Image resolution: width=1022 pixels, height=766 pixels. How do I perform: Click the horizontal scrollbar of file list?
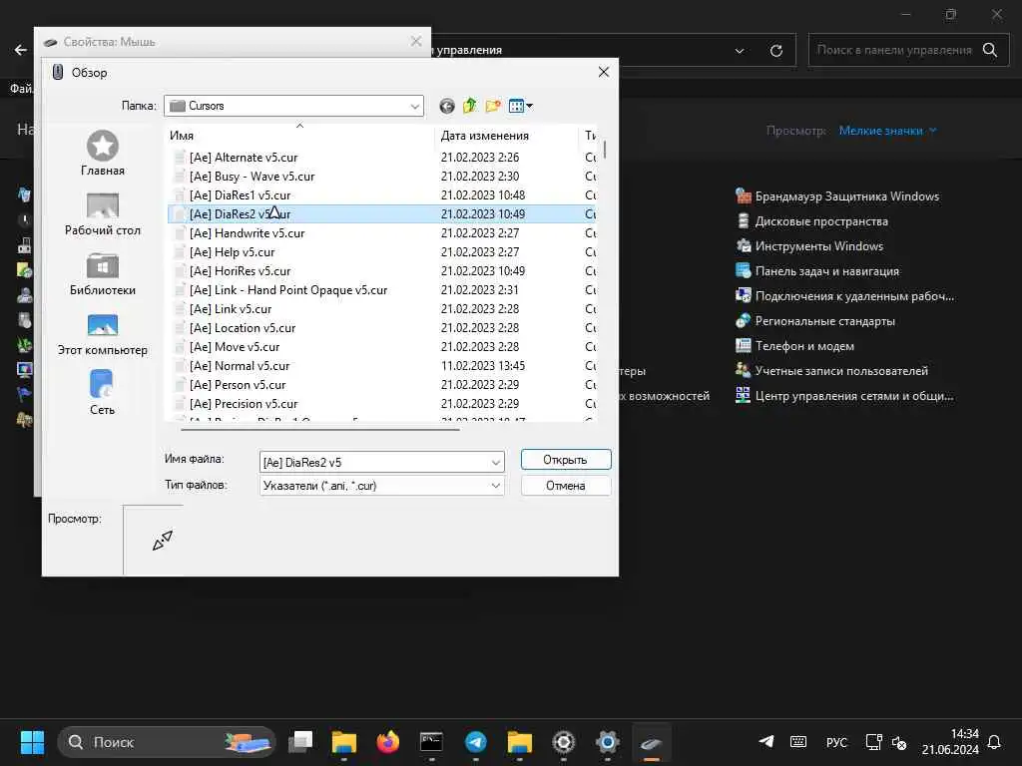click(319, 429)
